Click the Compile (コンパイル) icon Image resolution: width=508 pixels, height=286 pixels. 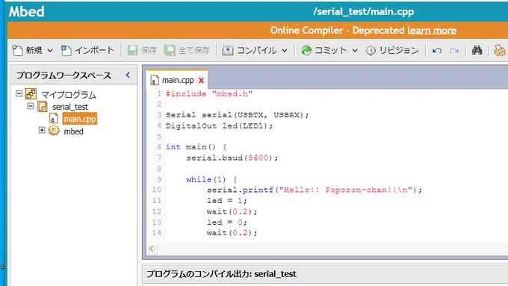(x=228, y=50)
